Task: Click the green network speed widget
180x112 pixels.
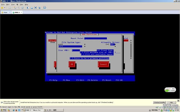Action: tap(170, 90)
